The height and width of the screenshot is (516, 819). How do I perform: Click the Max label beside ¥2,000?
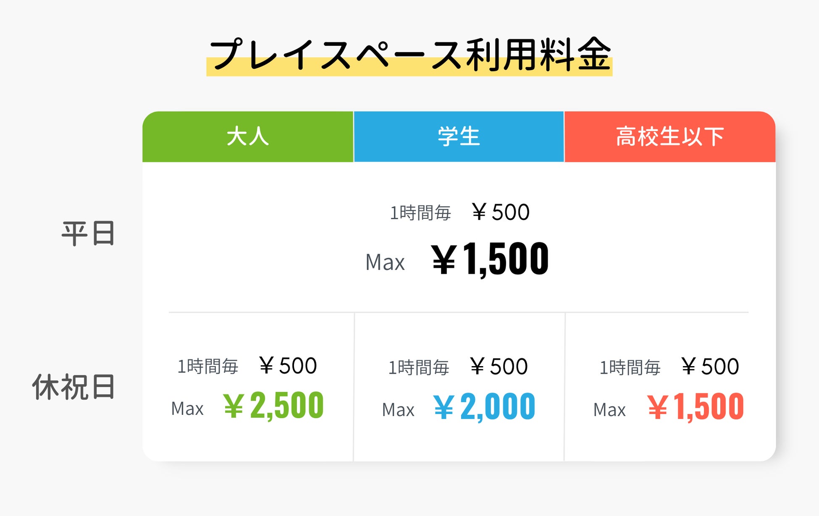pos(398,410)
